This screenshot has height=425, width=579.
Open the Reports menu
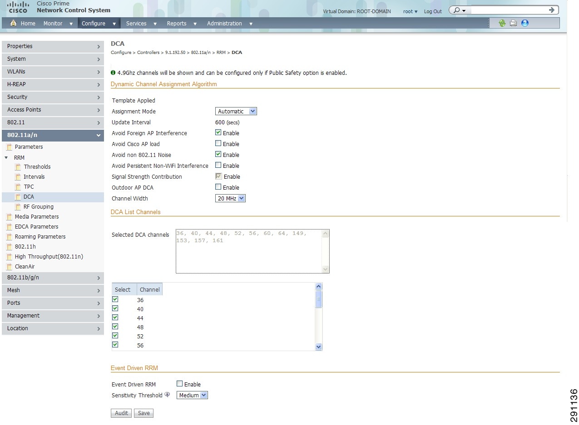click(177, 23)
